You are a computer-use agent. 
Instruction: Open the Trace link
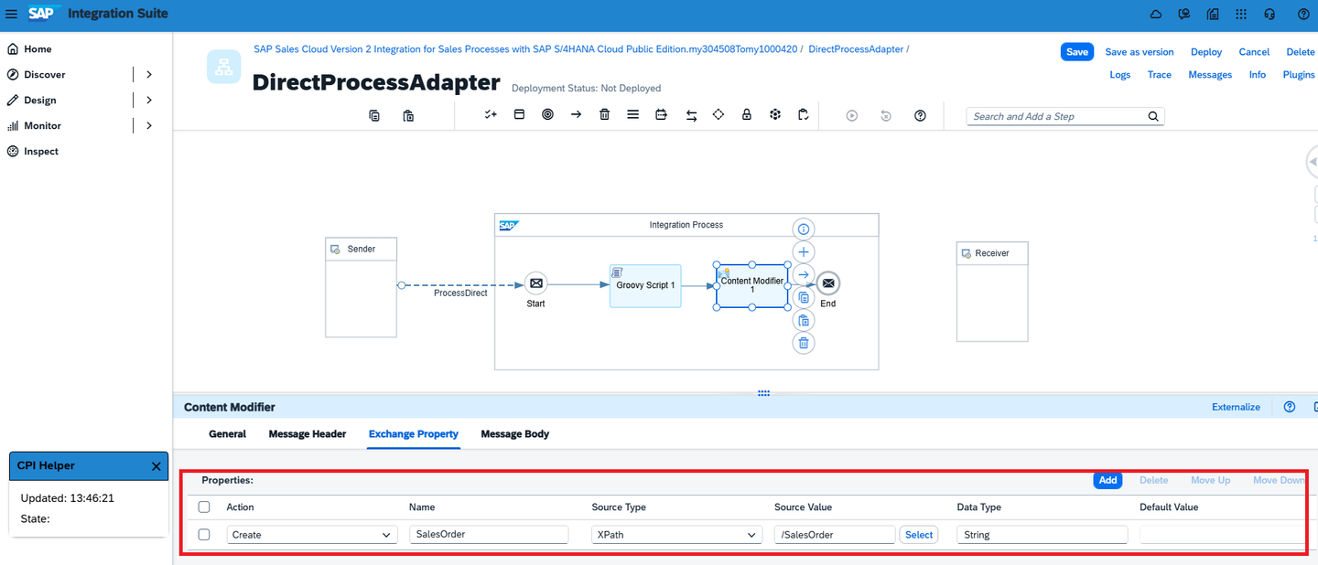[x=1160, y=75]
